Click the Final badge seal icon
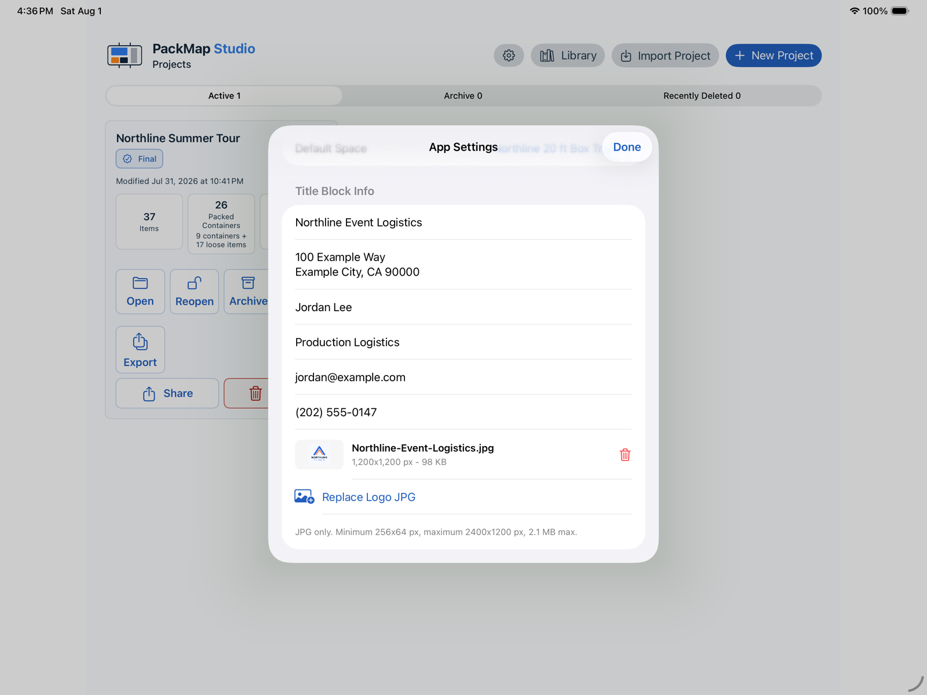The image size is (927, 695). coord(127,159)
